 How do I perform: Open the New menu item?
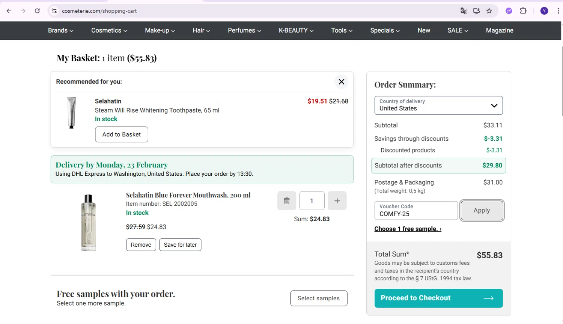click(424, 30)
